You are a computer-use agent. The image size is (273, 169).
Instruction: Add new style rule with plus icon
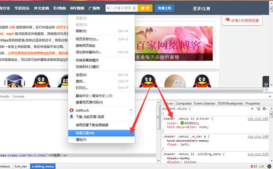pos(252,109)
